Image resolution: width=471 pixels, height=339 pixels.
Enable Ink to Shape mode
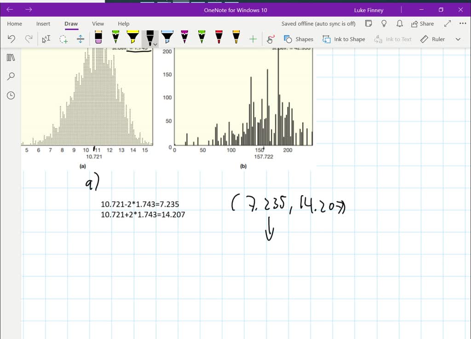(x=344, y=39)
